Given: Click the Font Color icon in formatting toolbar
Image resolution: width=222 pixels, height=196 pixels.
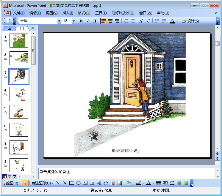Looking at the screenshot, I should pyautogui.click(x=172, y=21).
